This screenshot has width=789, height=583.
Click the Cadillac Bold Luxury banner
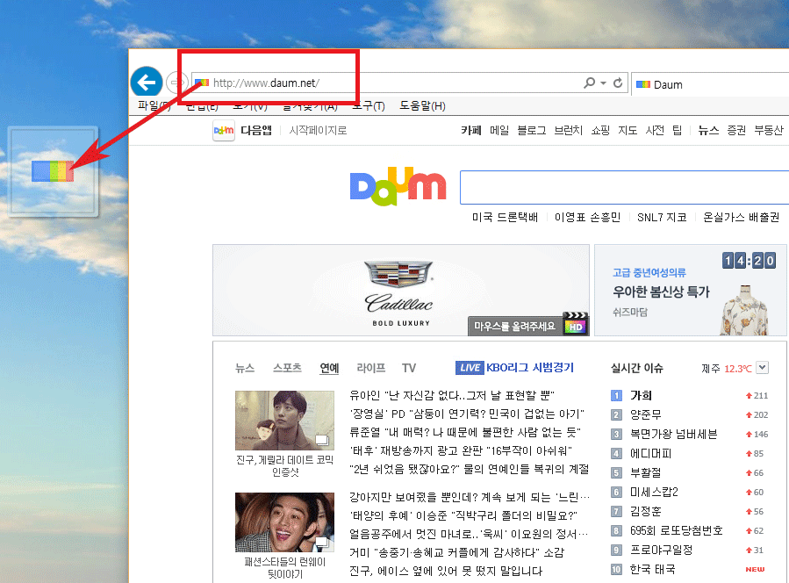point(400,290)
